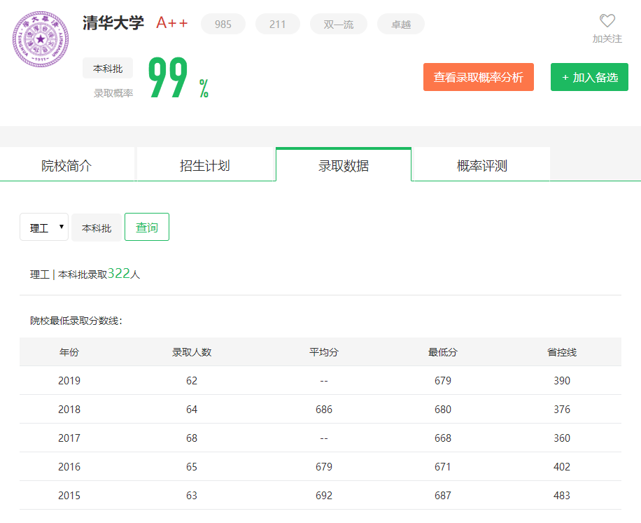641x523 pixels.
Task: Click the 双一流 tag
Action: click(x=339, y=24)
